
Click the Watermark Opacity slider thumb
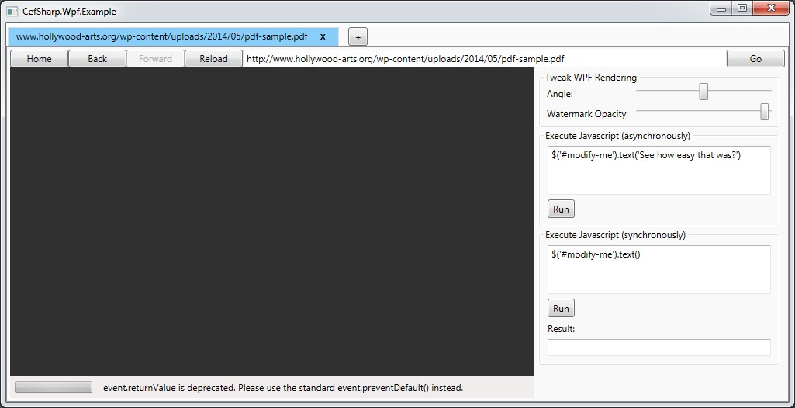click(x=765, y=112)
